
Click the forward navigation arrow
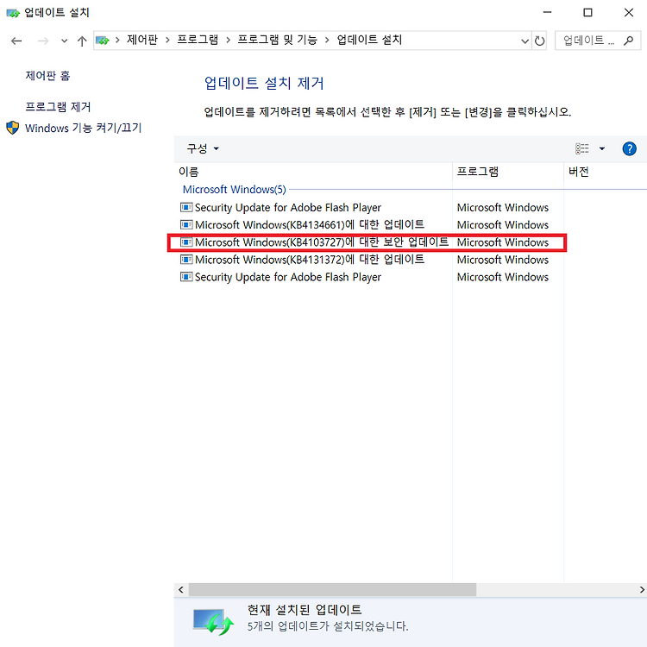tap(43, 41)
